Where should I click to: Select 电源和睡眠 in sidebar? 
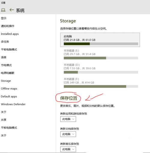pos(8,73)
